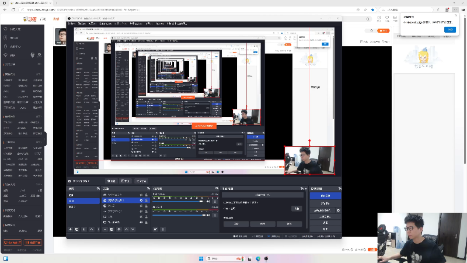Viewport: 467px width, 263px height.
Task: Toggle visibility eye of last source row
Action: point(141,223)
